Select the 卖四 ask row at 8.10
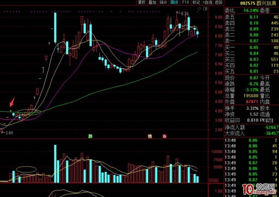Screen dimensions: 279x197 click(251, 23)
